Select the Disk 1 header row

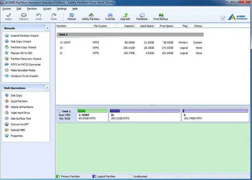click(130, 35)
